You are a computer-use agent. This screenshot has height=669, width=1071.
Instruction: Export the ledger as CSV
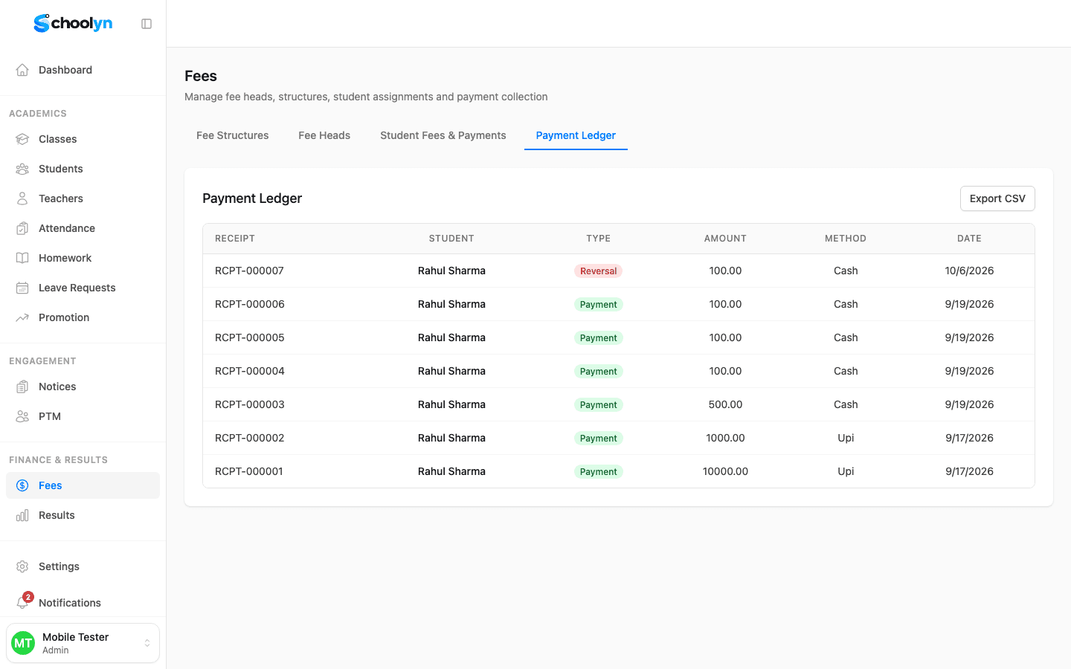(997, 198)
